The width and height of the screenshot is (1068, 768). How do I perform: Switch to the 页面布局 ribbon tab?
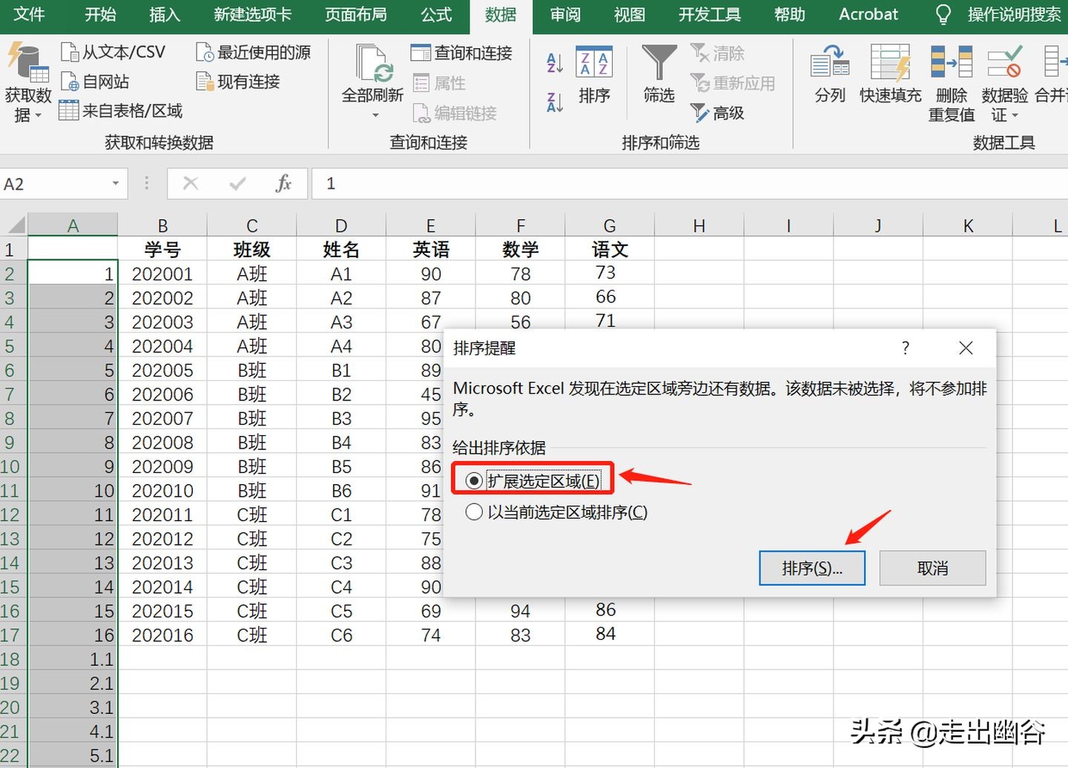(x=356, y=15)
